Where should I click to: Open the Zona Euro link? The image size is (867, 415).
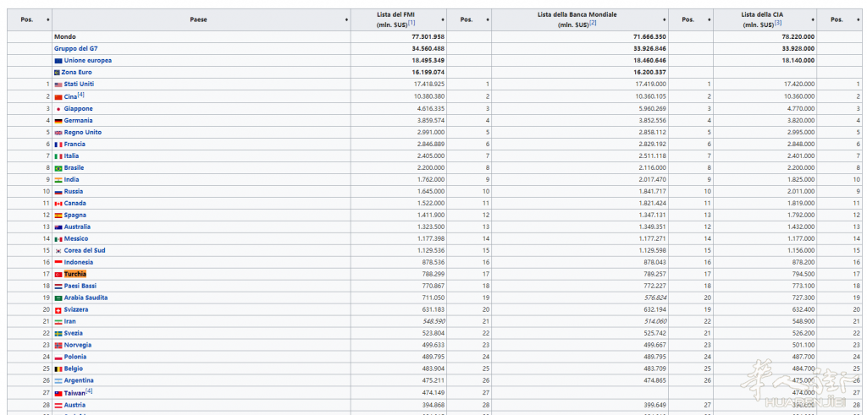click(x=77, y=73)
